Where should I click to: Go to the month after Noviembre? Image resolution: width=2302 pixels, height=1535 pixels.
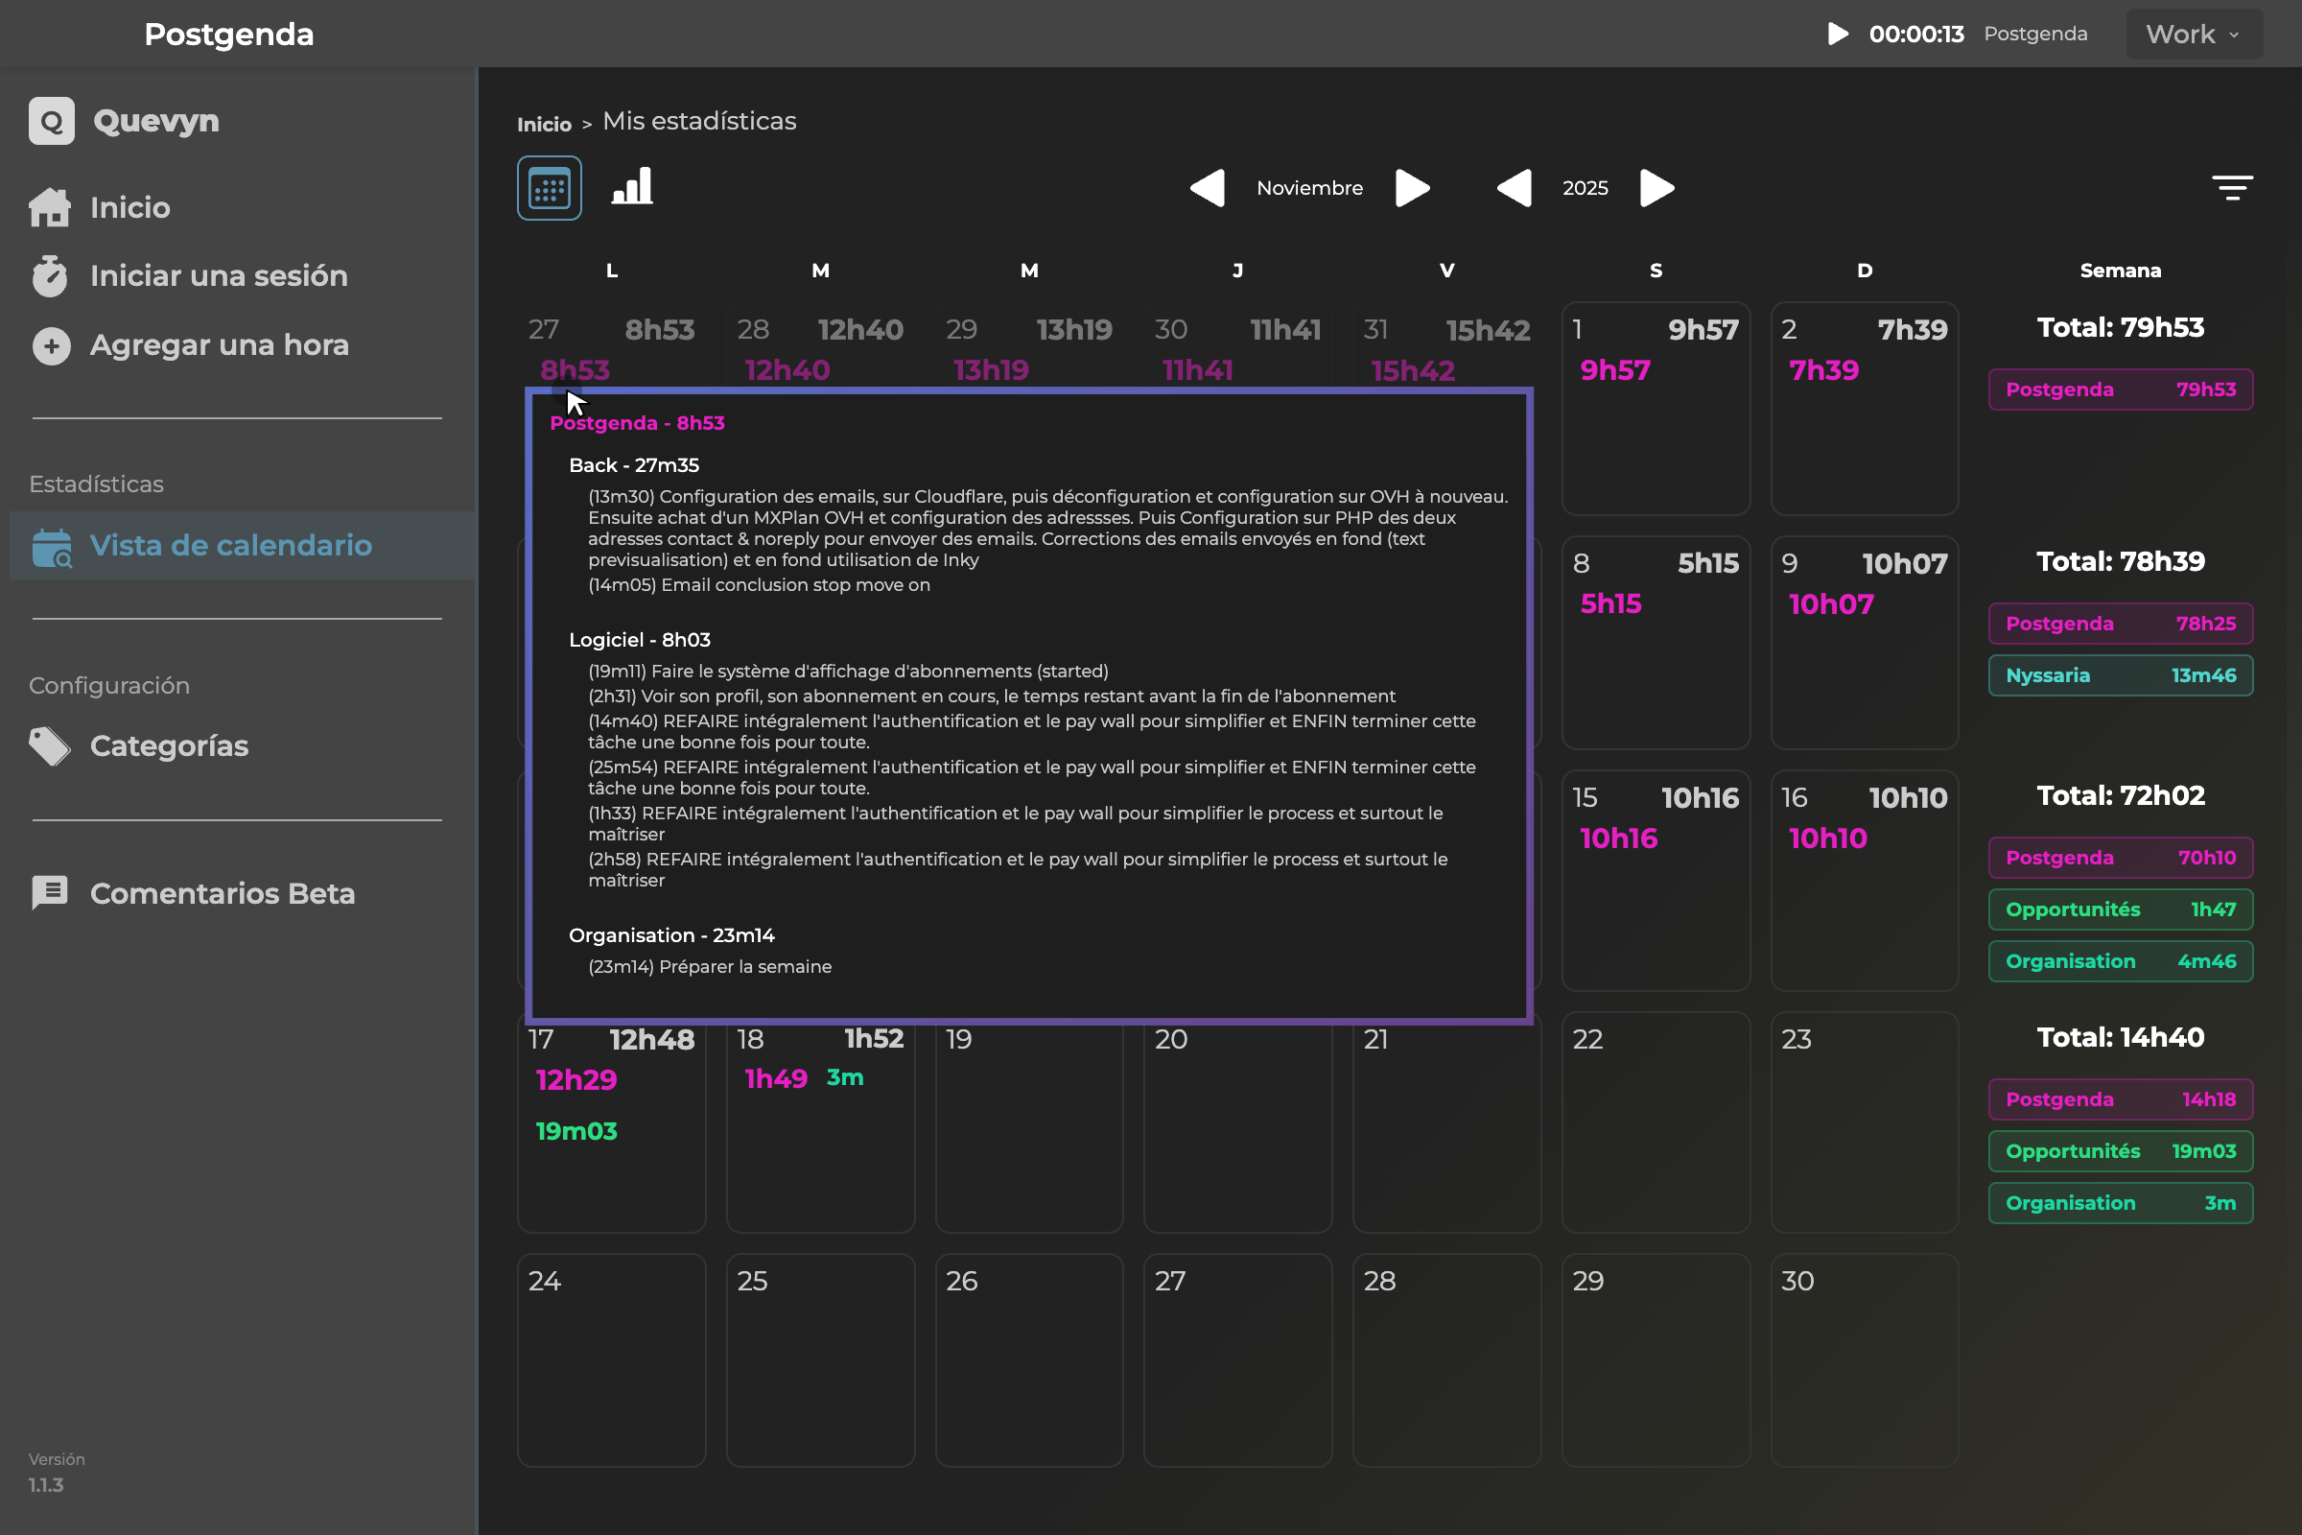point(1412,188)
